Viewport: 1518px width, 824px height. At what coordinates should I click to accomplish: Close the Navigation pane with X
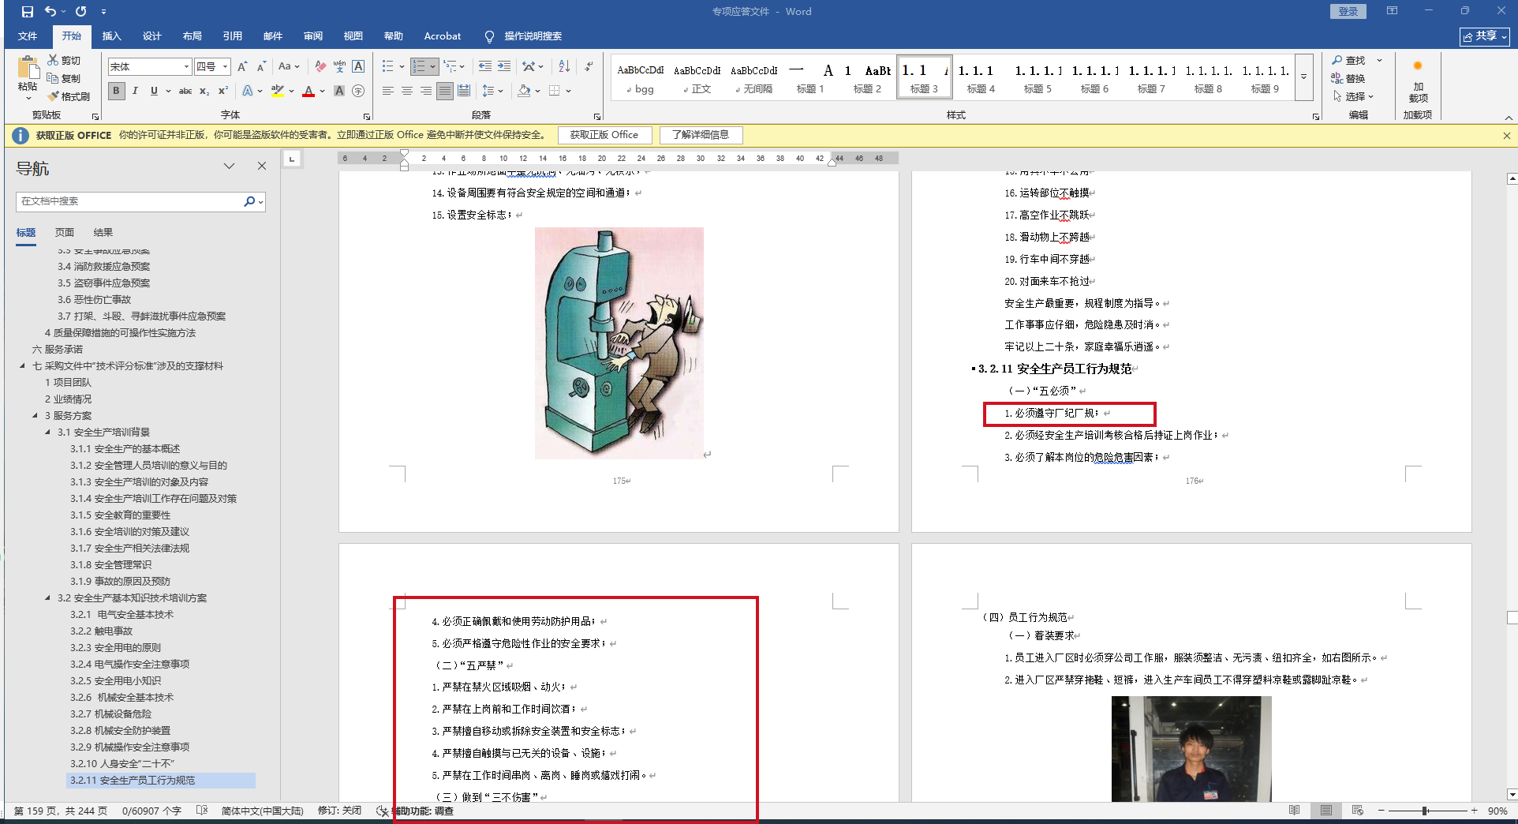tap(262, 166)
